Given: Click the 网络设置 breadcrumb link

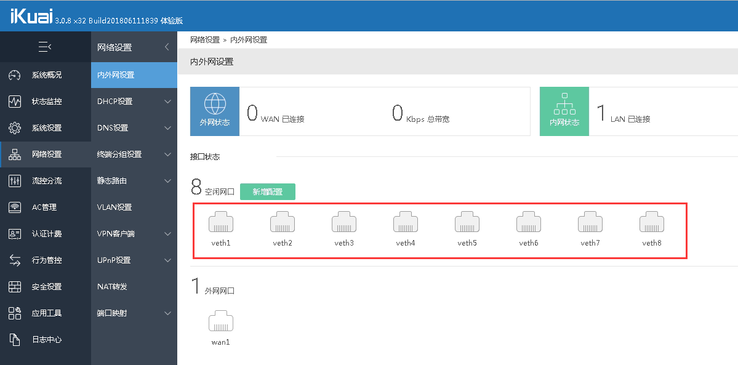Looking at the screenshot, I should (205, 40).
